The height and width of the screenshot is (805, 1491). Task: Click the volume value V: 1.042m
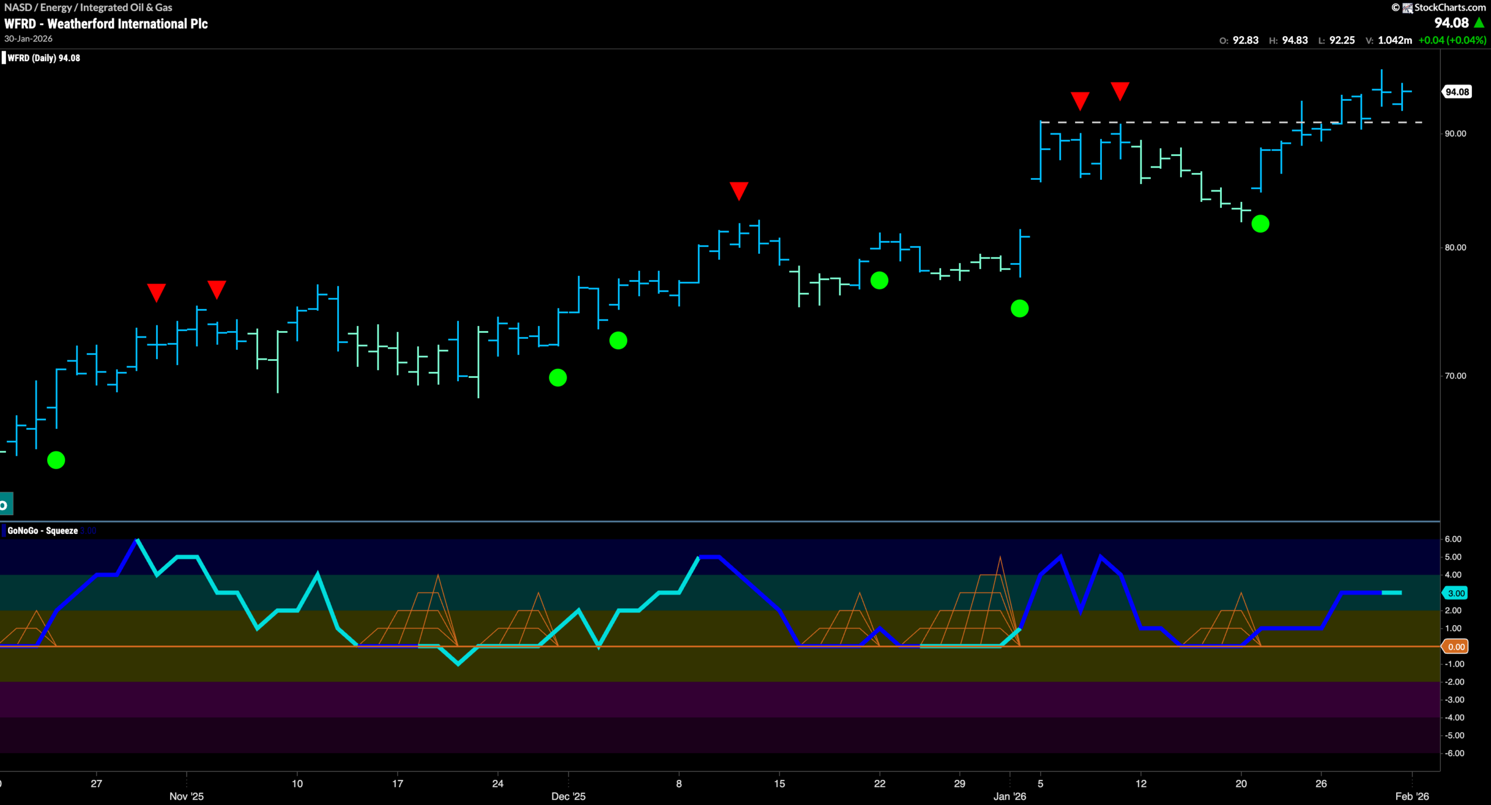point(1389,40)
